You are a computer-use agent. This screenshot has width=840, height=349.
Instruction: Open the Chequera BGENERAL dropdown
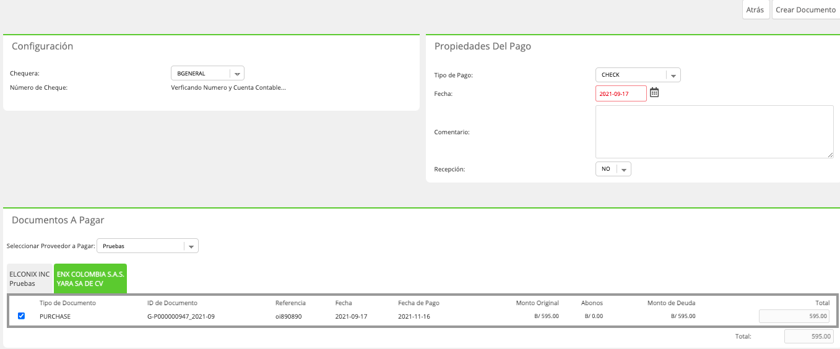(207, 73)
